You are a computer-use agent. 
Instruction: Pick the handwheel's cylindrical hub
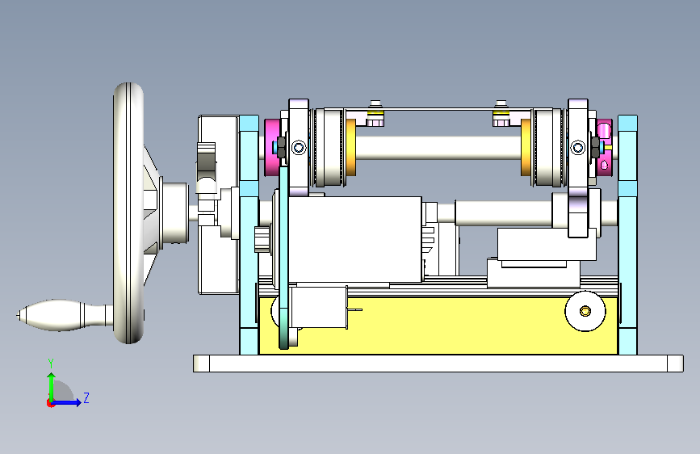point(174,212)
